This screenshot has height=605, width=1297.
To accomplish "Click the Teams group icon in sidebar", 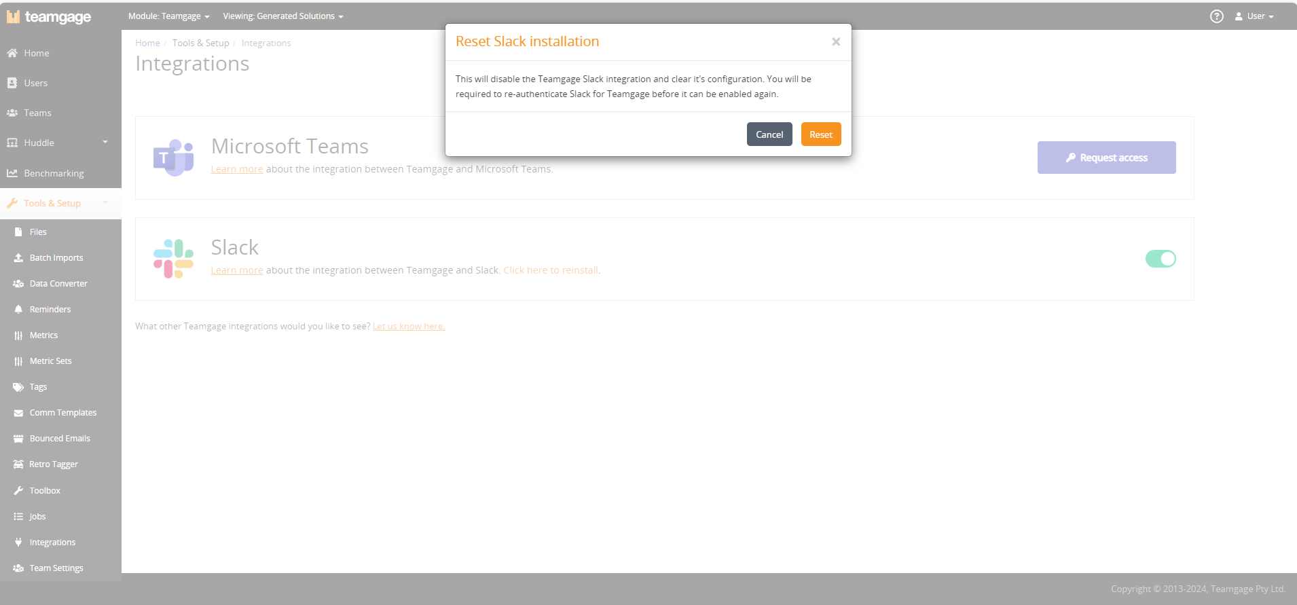I will (12, 113).
